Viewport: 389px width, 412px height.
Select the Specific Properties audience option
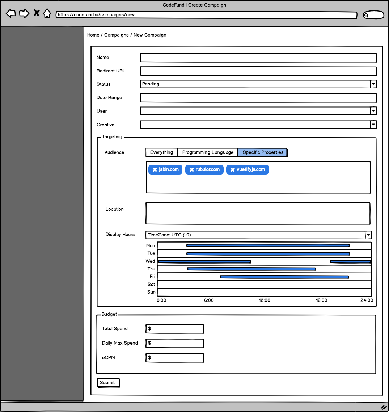coord(262,152)
